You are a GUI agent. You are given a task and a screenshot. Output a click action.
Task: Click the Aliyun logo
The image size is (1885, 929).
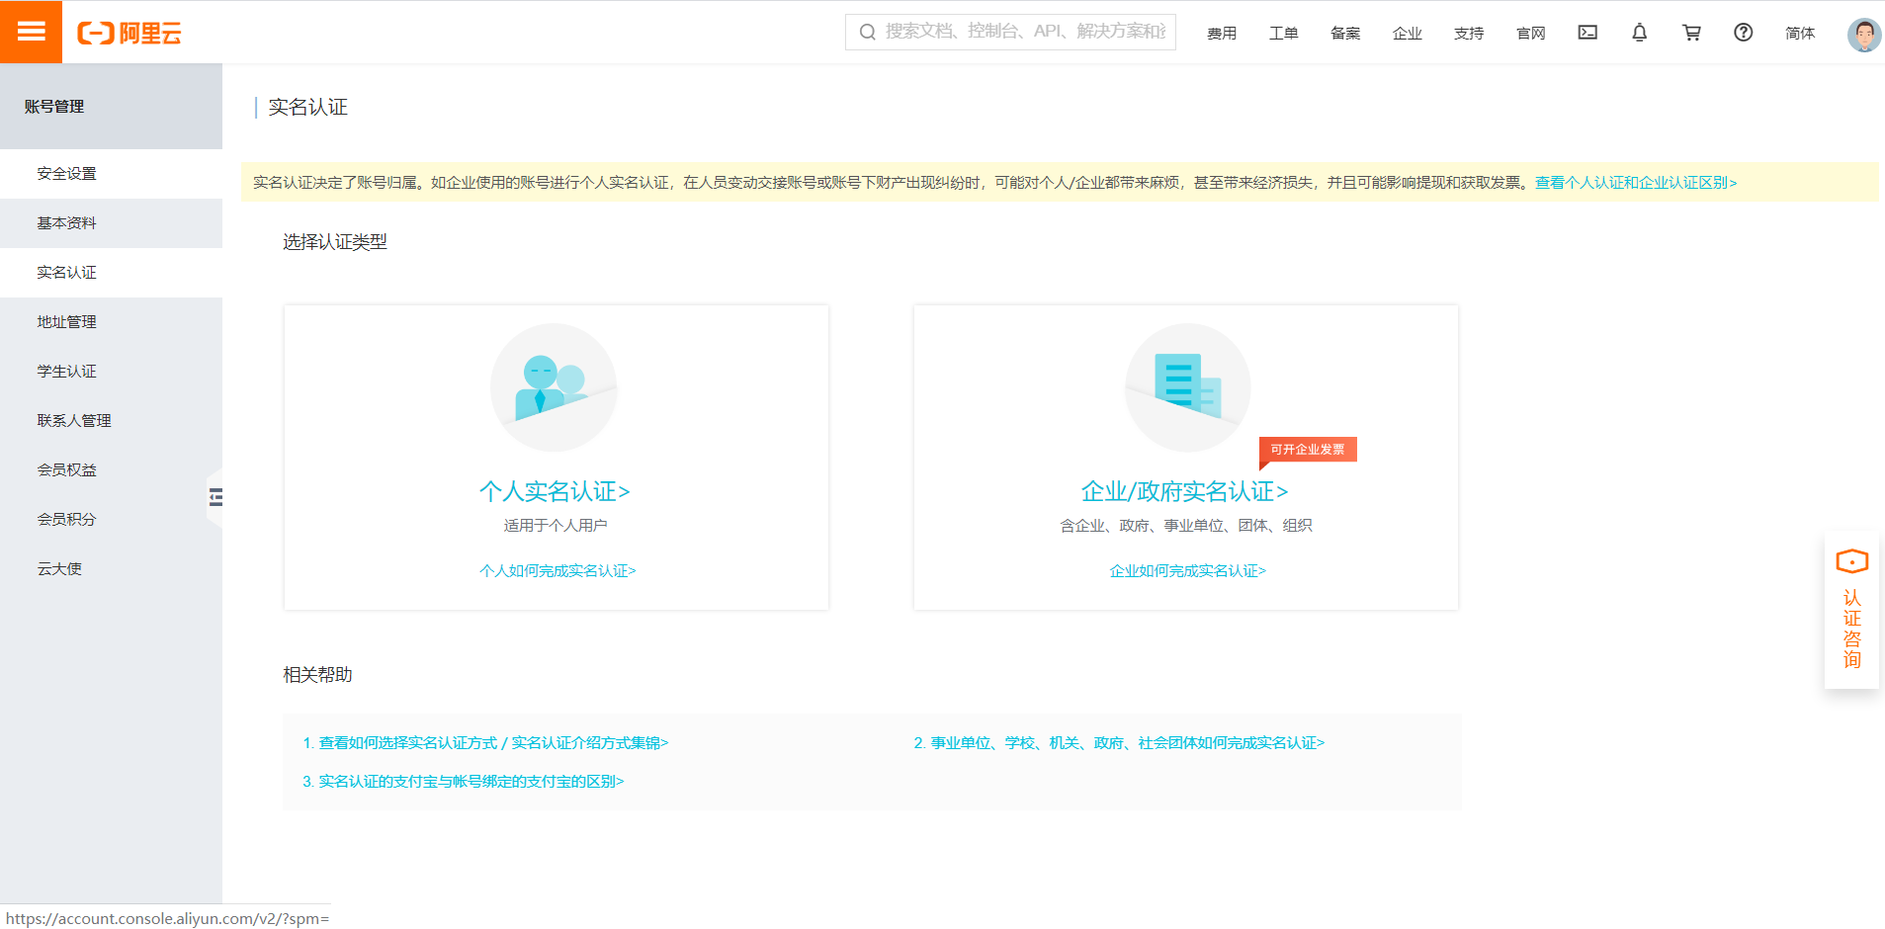(129, 33)
